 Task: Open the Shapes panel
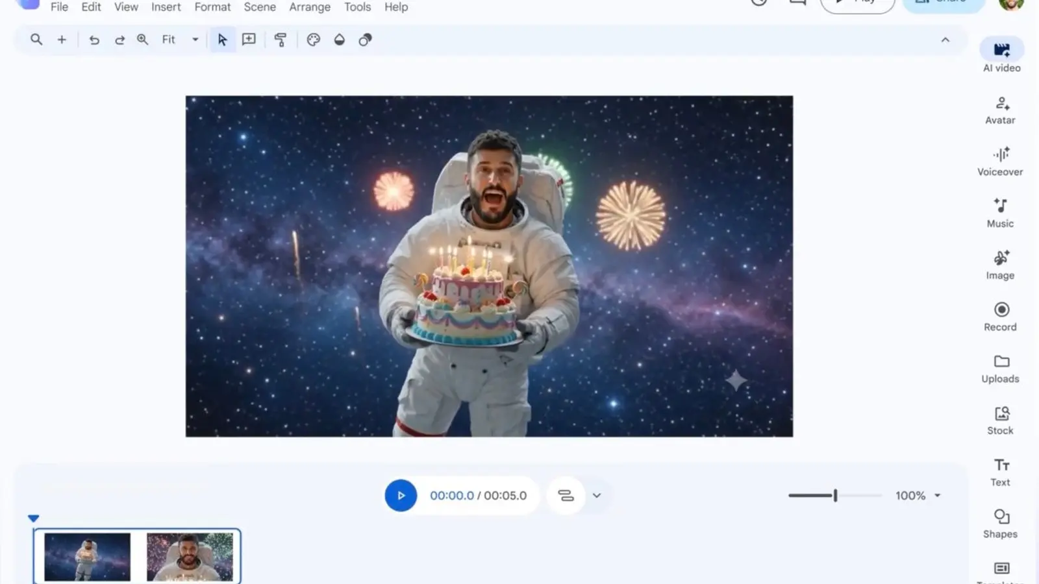point(1001,524)
